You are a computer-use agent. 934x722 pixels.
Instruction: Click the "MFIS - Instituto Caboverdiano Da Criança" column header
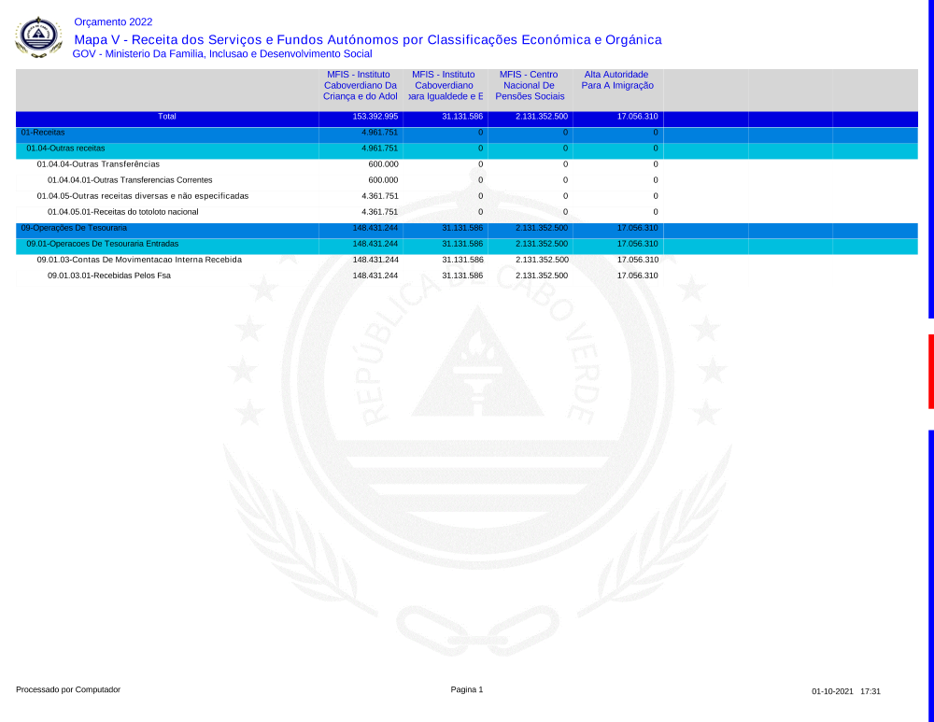(360, 85)
